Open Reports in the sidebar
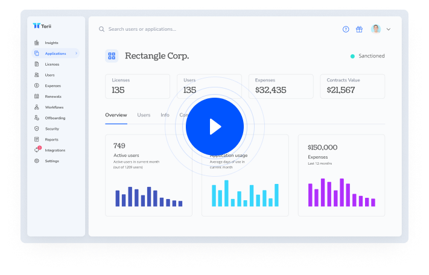429x275 pixels. [x=51, y=139]
